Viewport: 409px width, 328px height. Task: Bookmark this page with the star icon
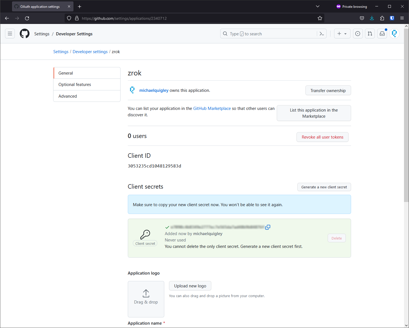320,18
